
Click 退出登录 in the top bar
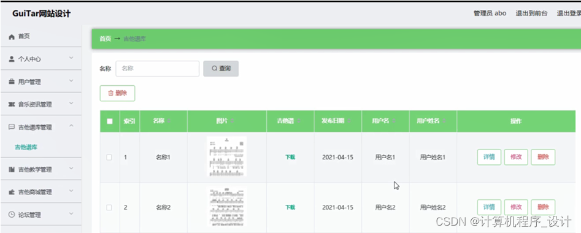[x=569, y=13]
